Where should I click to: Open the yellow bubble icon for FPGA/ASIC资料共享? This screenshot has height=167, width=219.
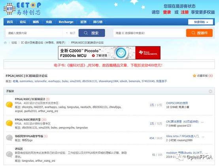click(9, 123)
